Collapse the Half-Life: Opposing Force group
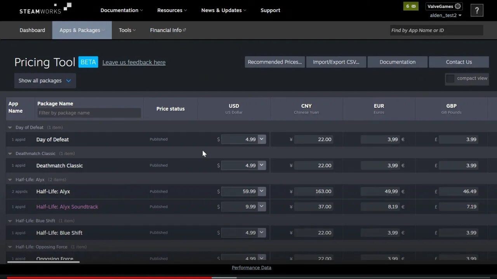This screenshot has width=497, height=279. [x=10, y=247]
